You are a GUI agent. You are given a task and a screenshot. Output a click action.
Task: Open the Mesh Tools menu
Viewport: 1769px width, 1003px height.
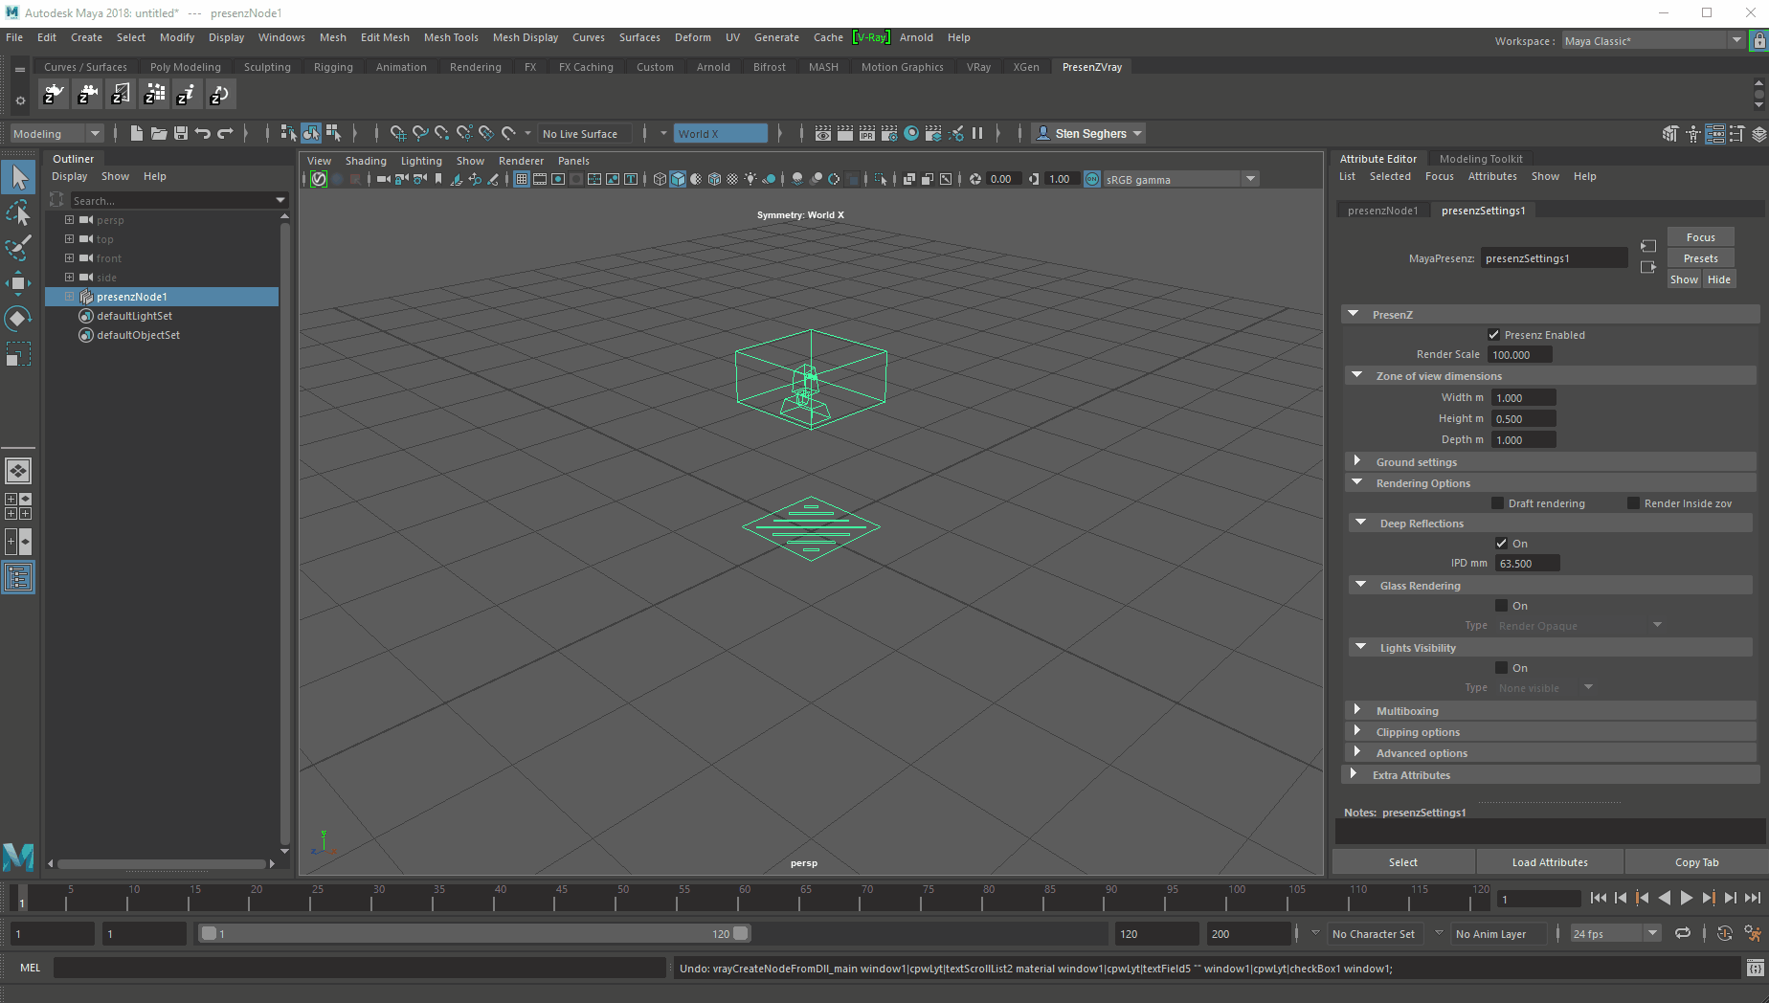tap(451, 37)
